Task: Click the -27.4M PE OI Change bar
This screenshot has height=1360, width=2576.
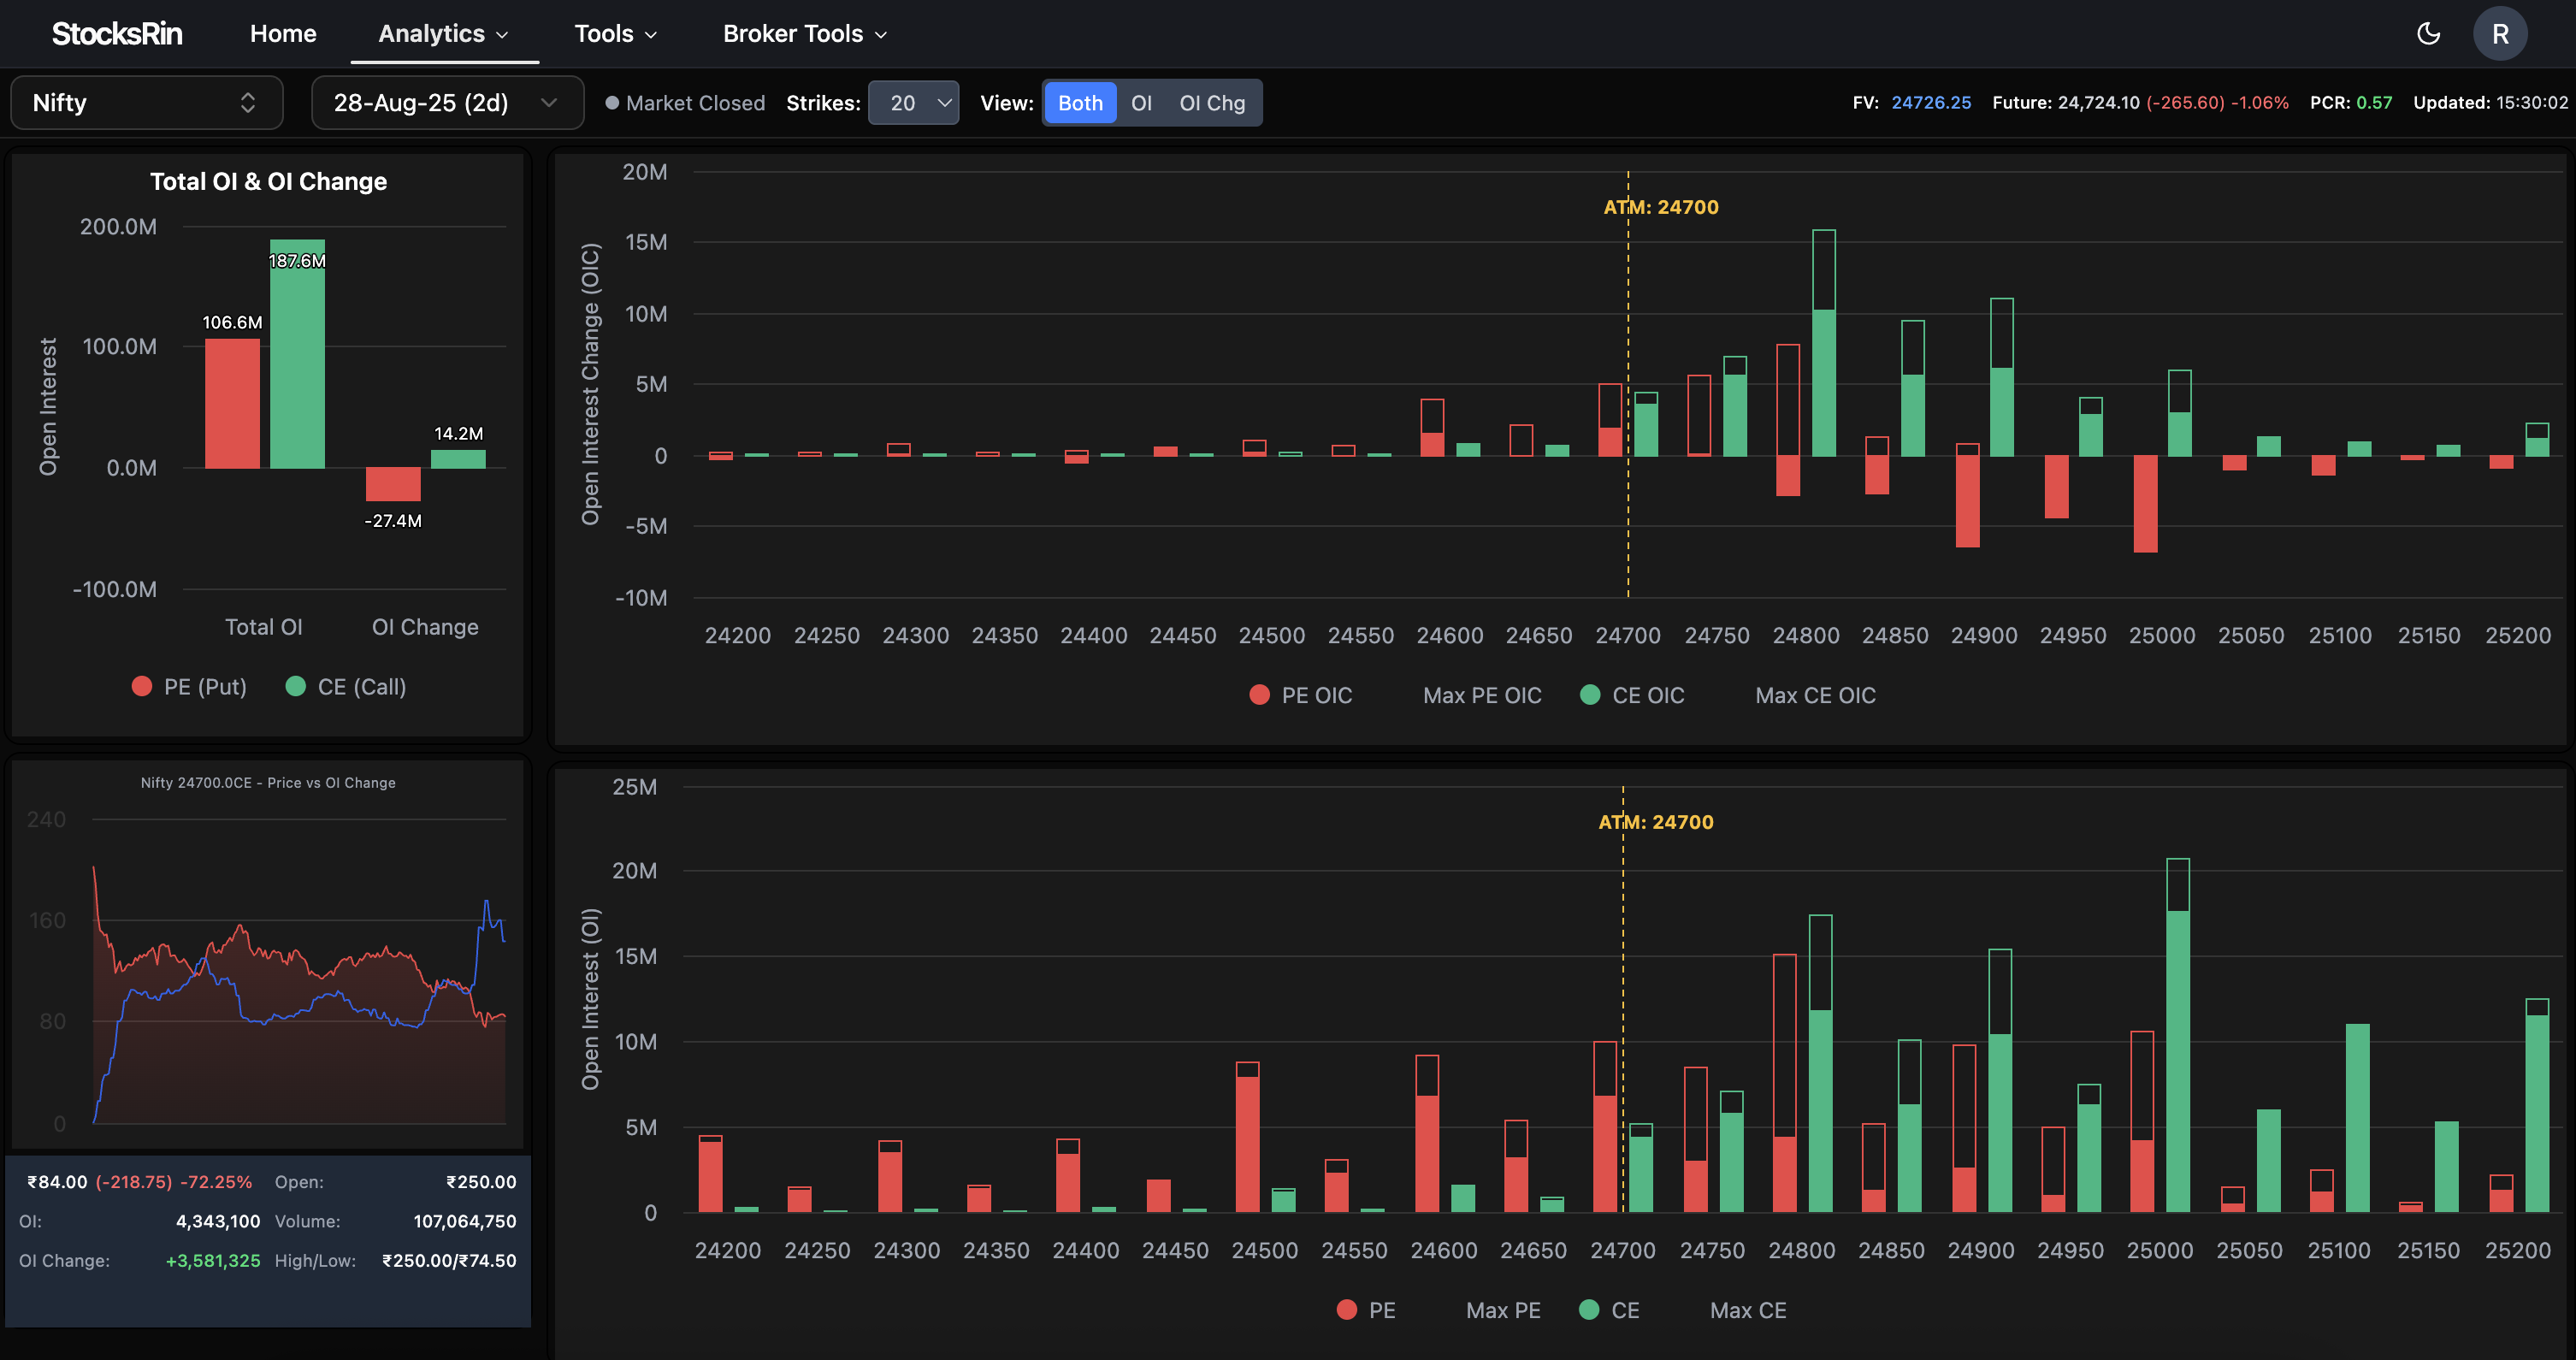Action: tap(393, 484)
